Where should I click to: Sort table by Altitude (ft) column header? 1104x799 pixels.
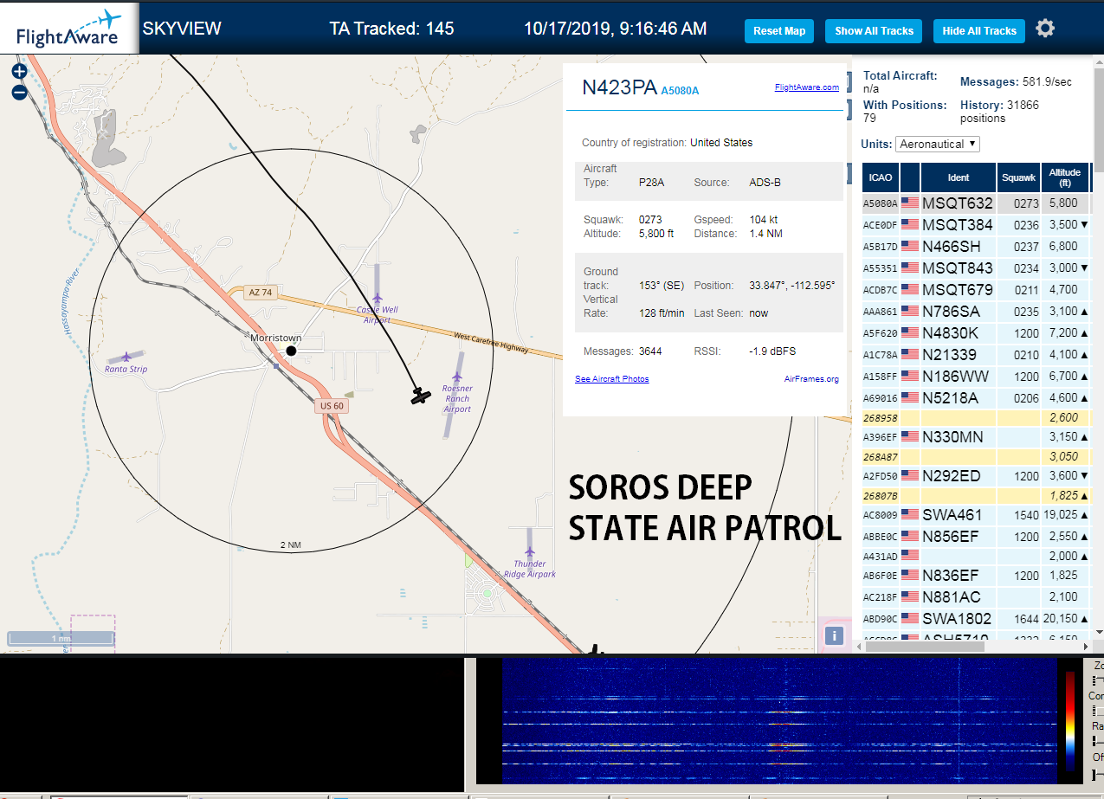click(x=1065, y=177)
